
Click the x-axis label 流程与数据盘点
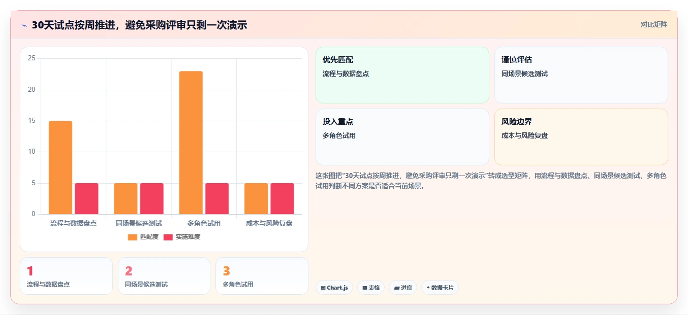click(74, 223)
